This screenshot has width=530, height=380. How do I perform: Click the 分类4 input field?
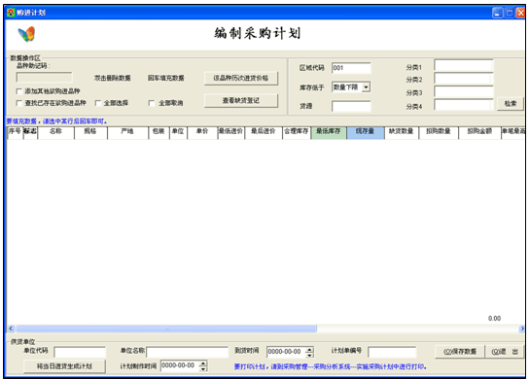(x=464, y=105)
